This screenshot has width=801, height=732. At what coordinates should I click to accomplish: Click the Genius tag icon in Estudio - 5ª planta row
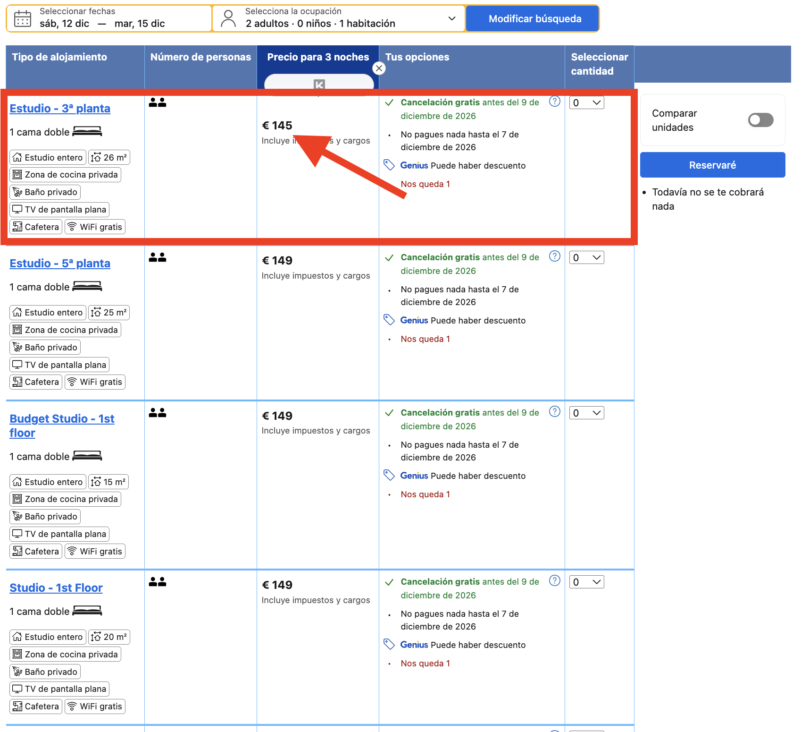click(x=389, y=320)
